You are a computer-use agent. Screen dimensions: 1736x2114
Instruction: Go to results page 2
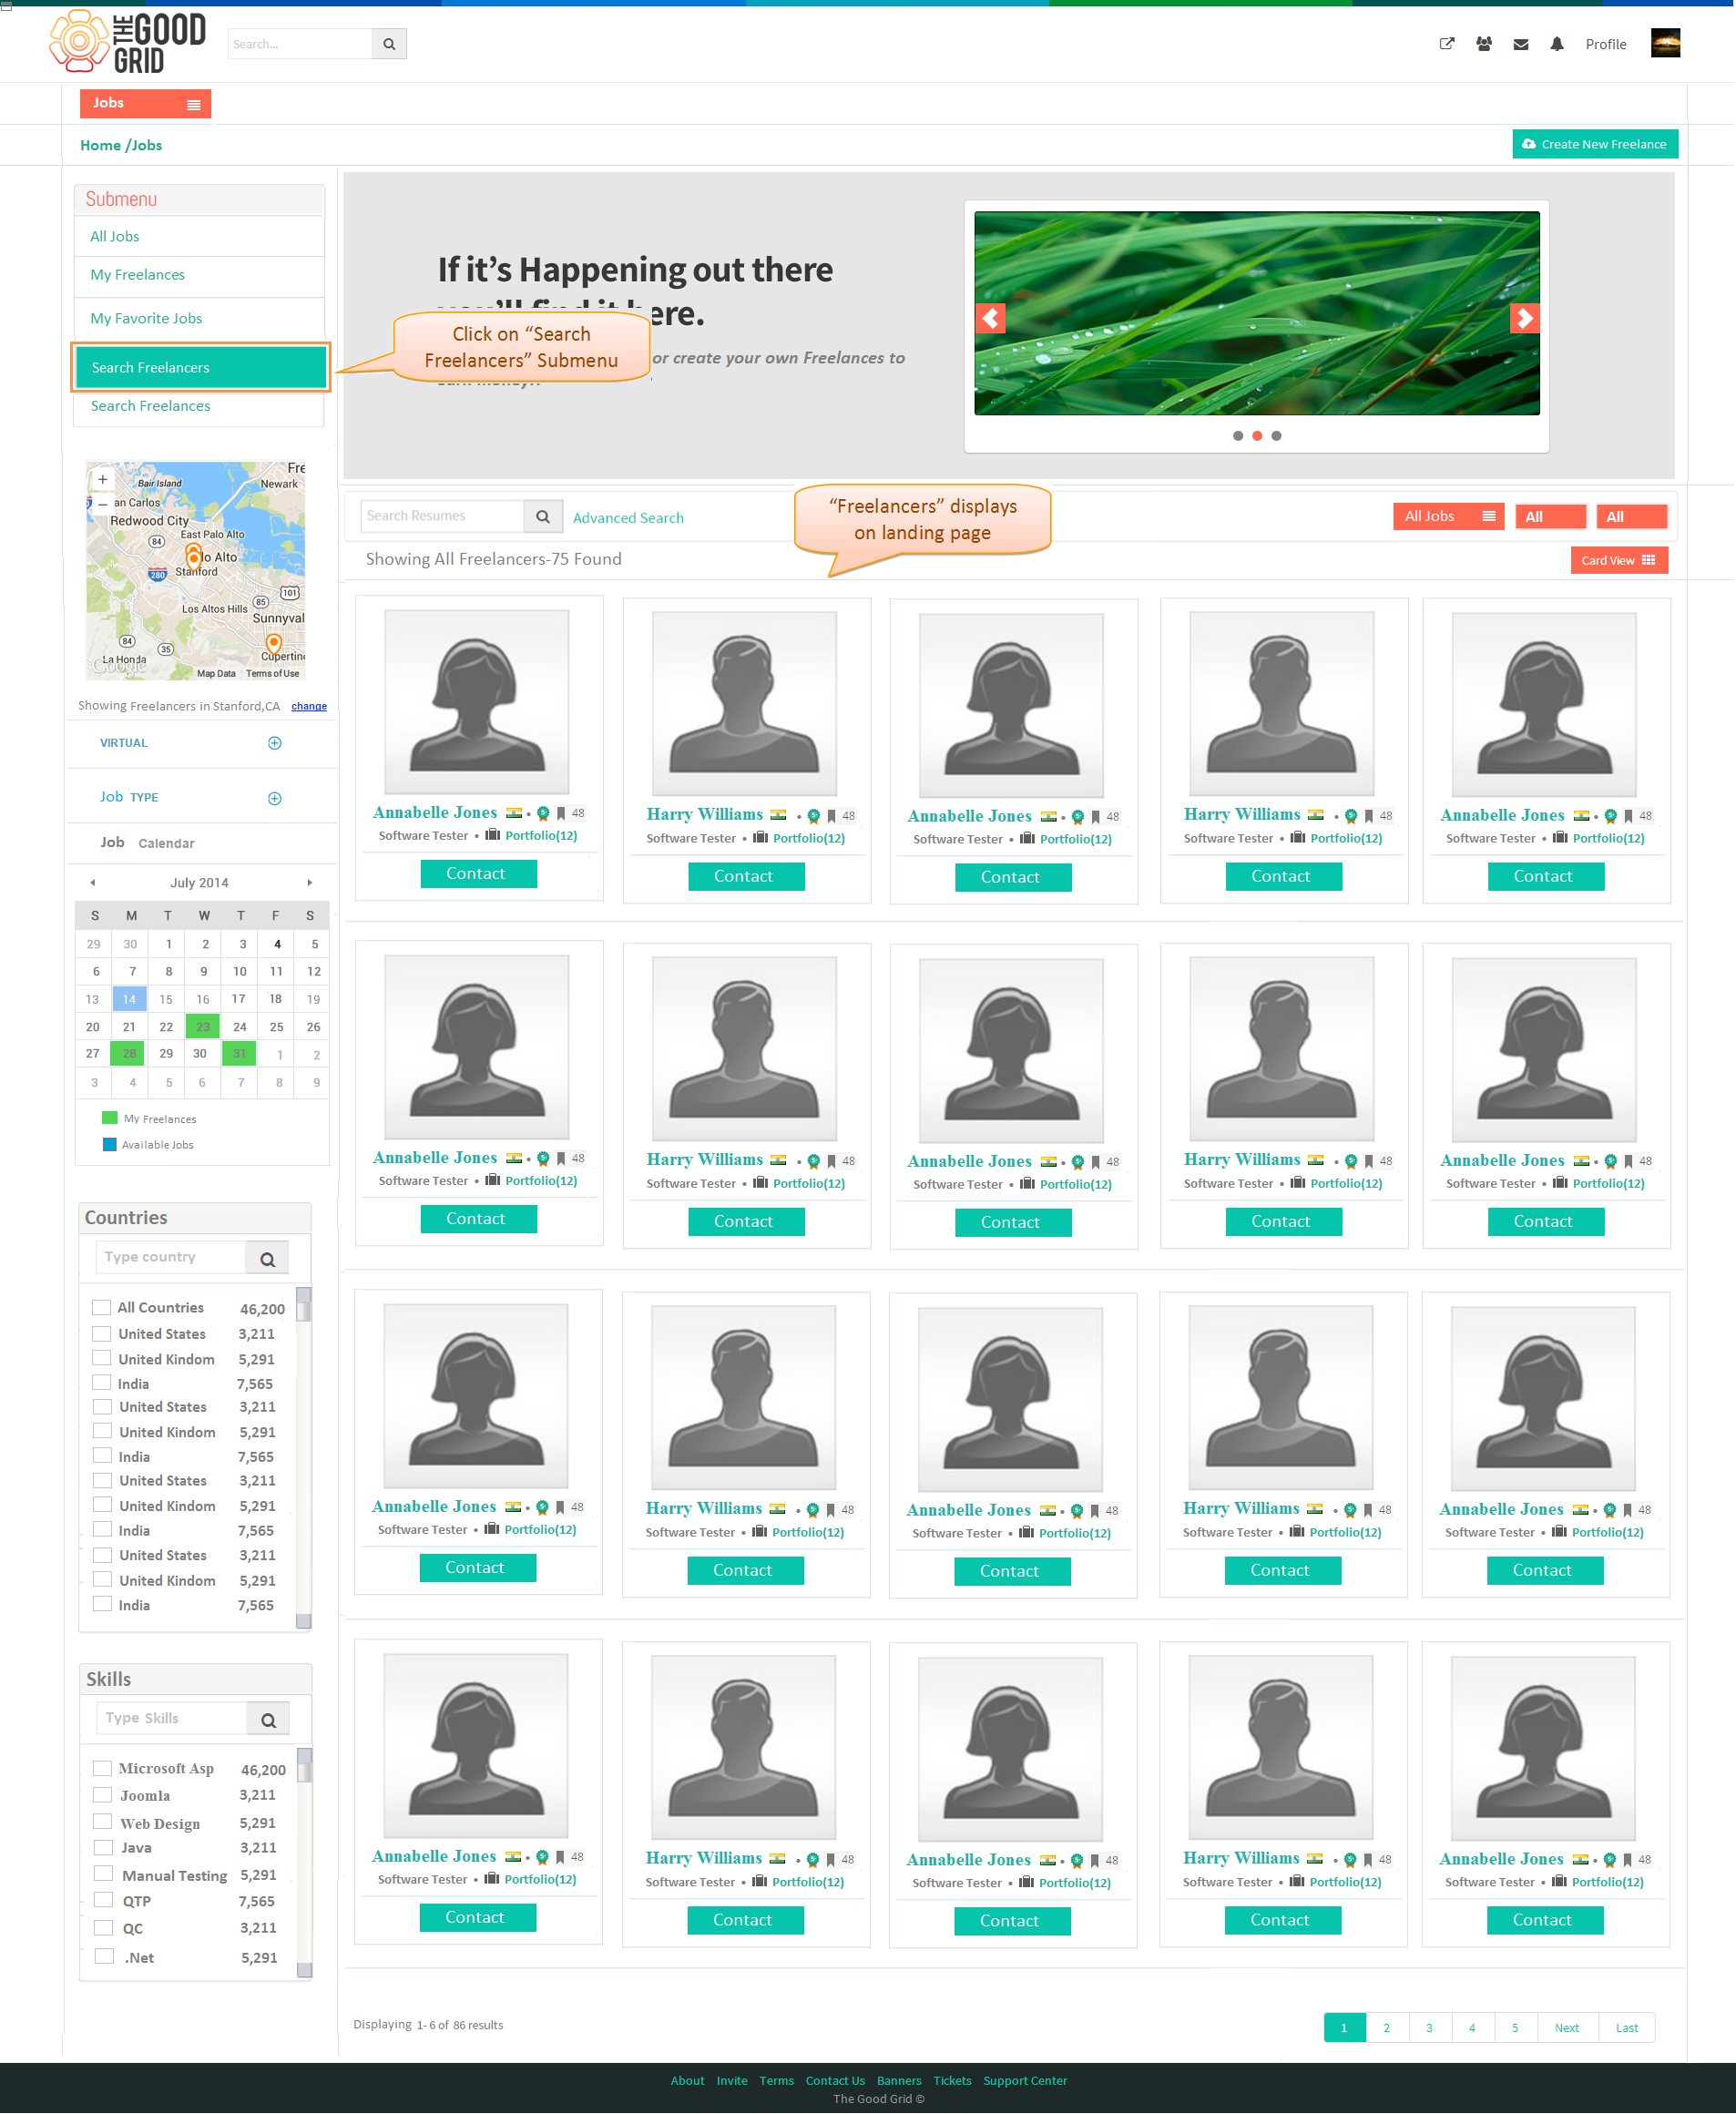1386,2029
